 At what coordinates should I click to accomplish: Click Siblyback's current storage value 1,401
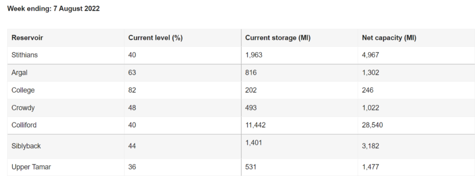point(254,143)
